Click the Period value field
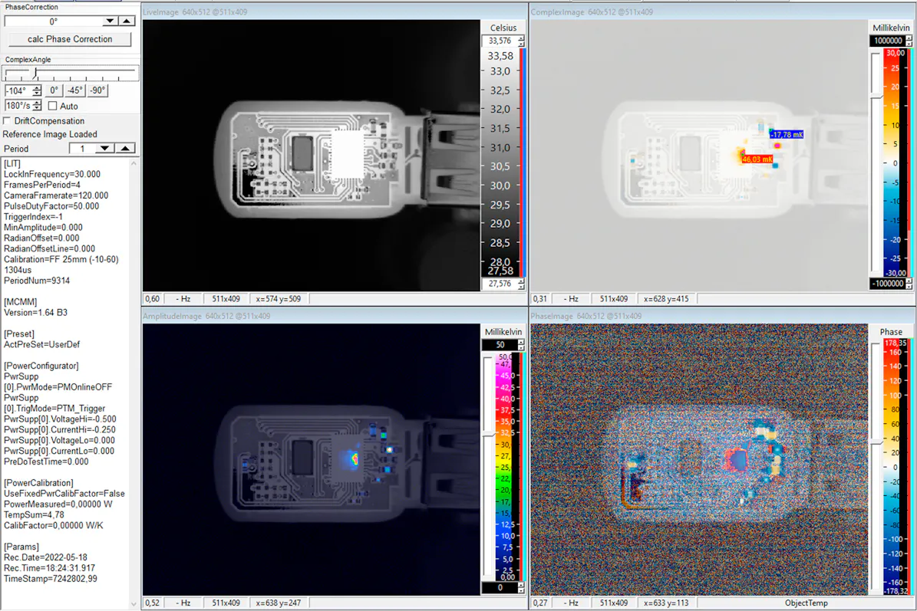The image size is (917, 611). pyautogui.click(x=82, y=149)
